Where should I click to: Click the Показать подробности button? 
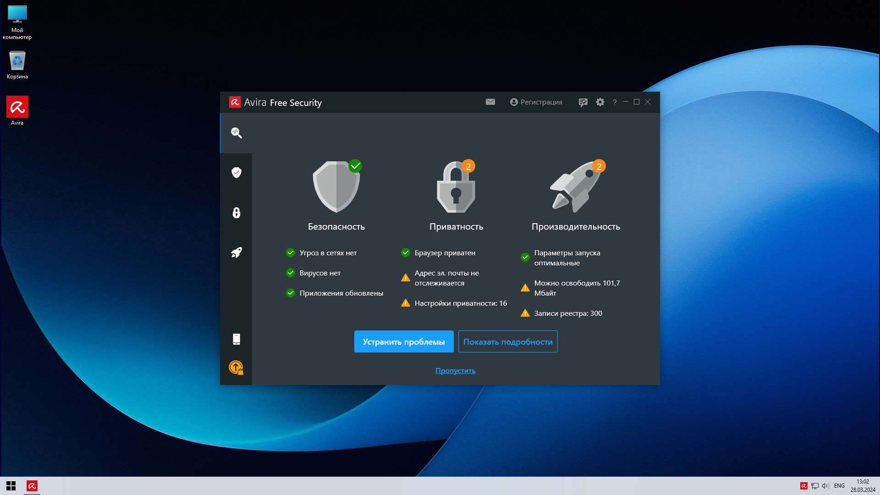[x=508, y=341]
